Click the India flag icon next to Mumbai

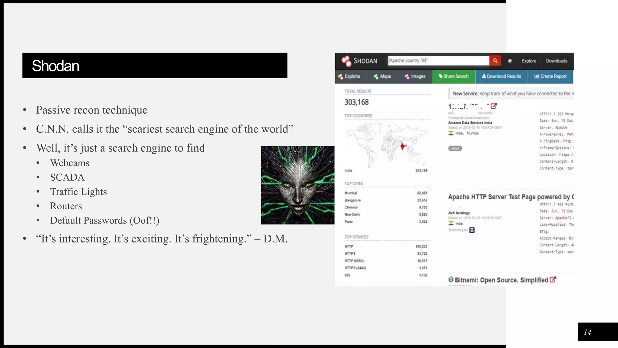click(451, 133)
